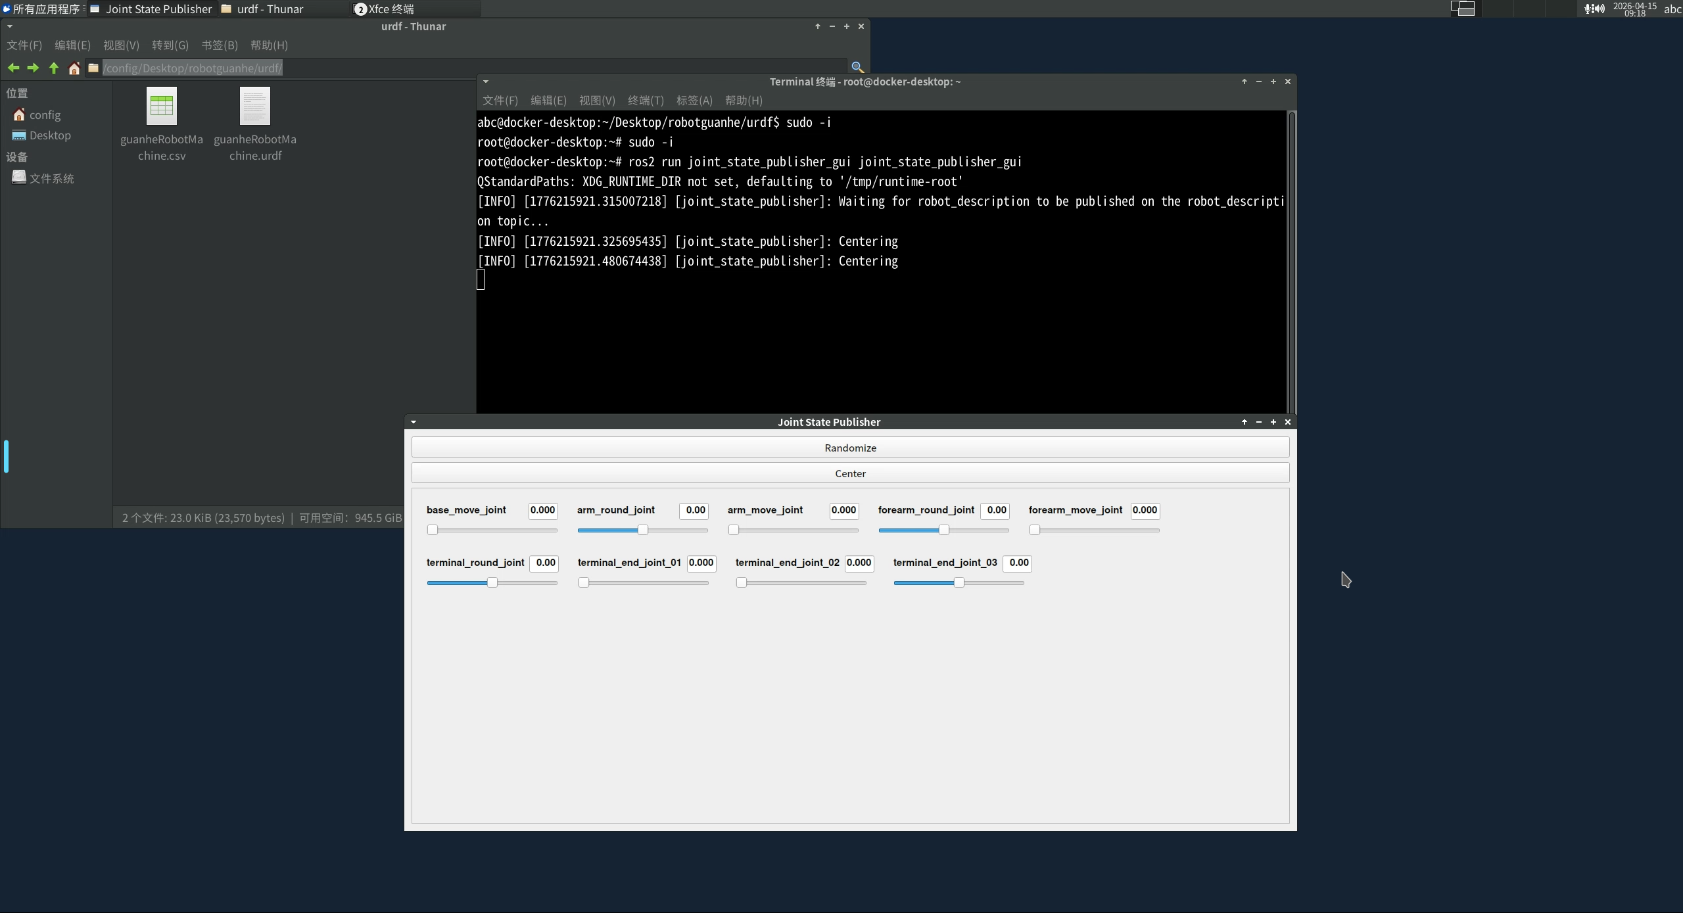Focus the arm_move_joint value field
This screenshot has width=1683, height=913.
tap(843, 511)
